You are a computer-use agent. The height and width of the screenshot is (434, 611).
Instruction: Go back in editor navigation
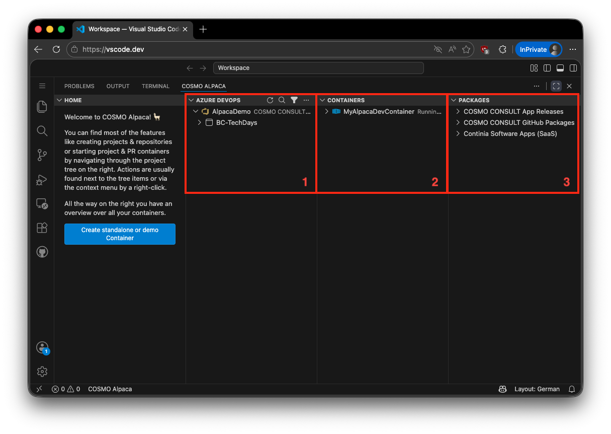click(190, 68)
